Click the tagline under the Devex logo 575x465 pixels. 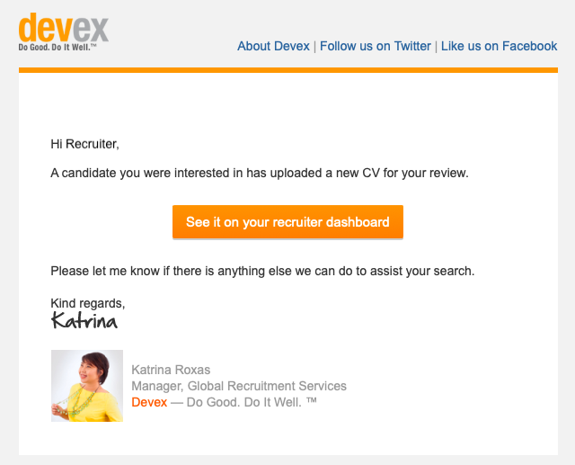pyautogui.click(x=57, y=48)
